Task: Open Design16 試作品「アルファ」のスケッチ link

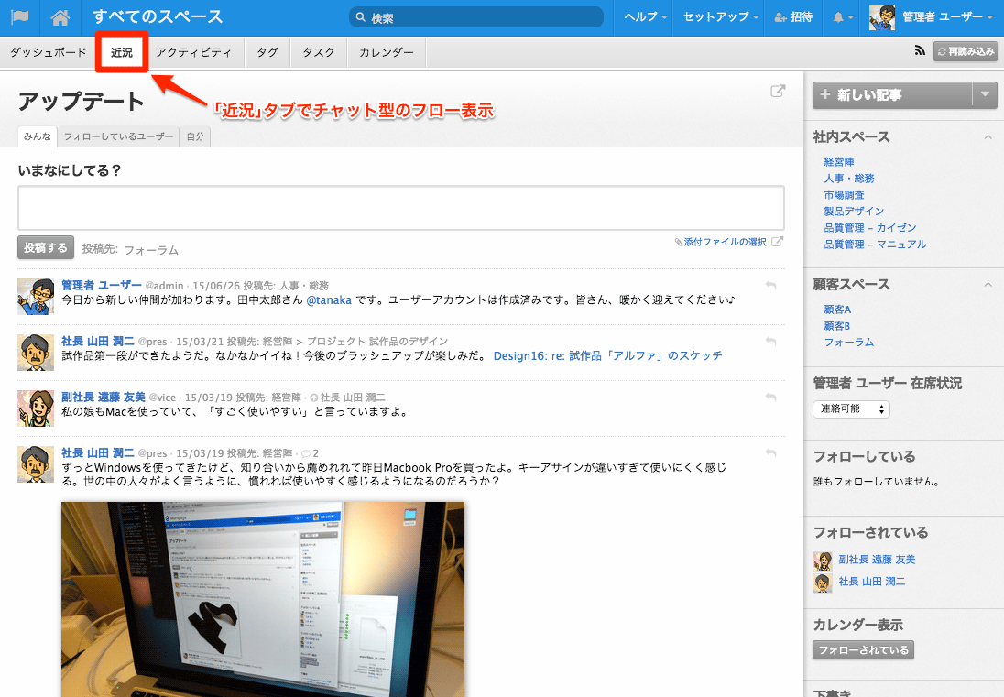Action: pyautogui.click(x=607, y=356)
